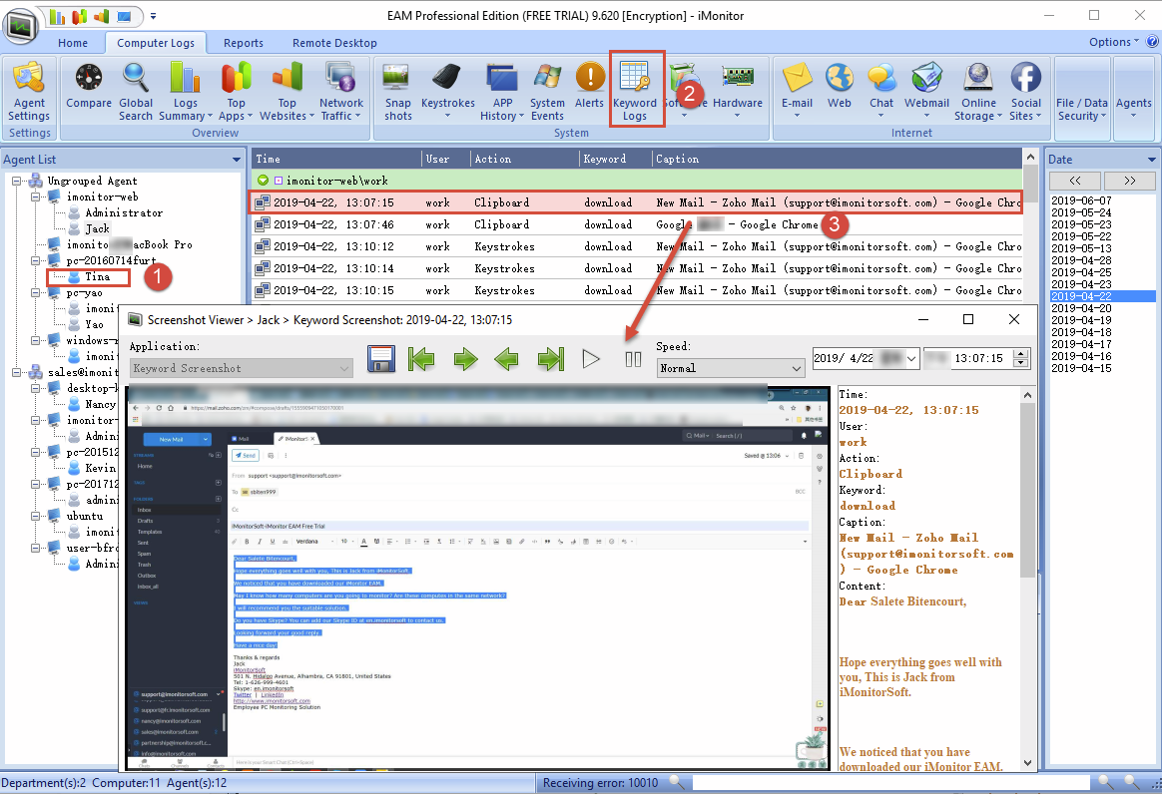
Task: Adjust the time stepper at 13:07:15
Action: click(x=1021, y=358)
